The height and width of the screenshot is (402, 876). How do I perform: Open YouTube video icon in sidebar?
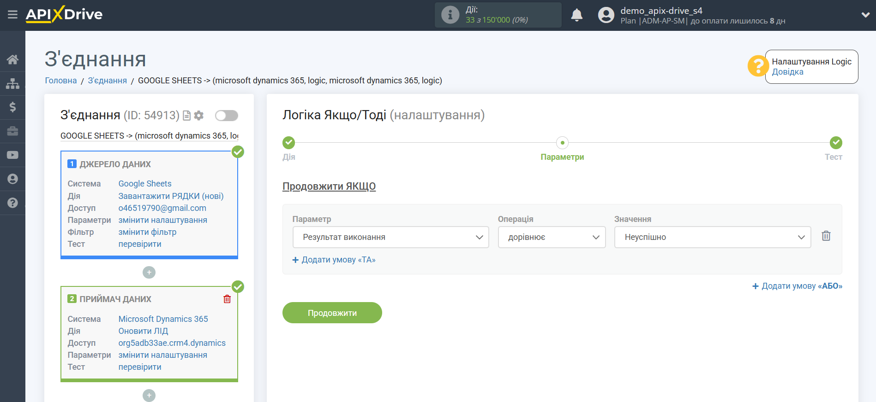point(12,155)
